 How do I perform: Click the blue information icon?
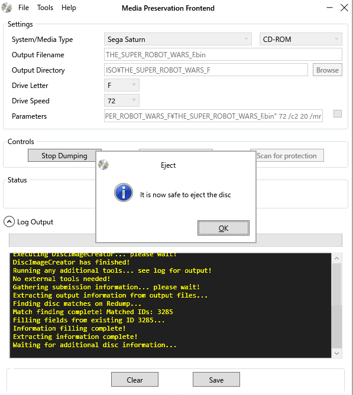124,192
